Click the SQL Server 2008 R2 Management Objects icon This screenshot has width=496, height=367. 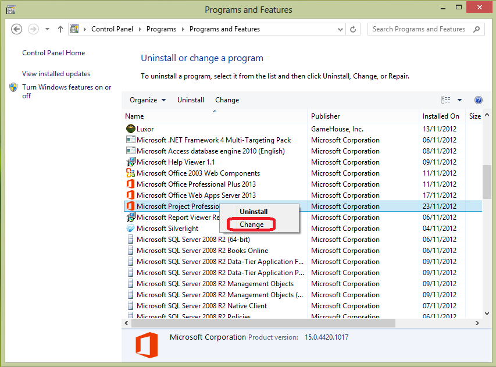point(130,284)
